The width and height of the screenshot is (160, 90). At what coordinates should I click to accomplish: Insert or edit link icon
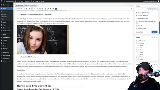click(48, 9)
